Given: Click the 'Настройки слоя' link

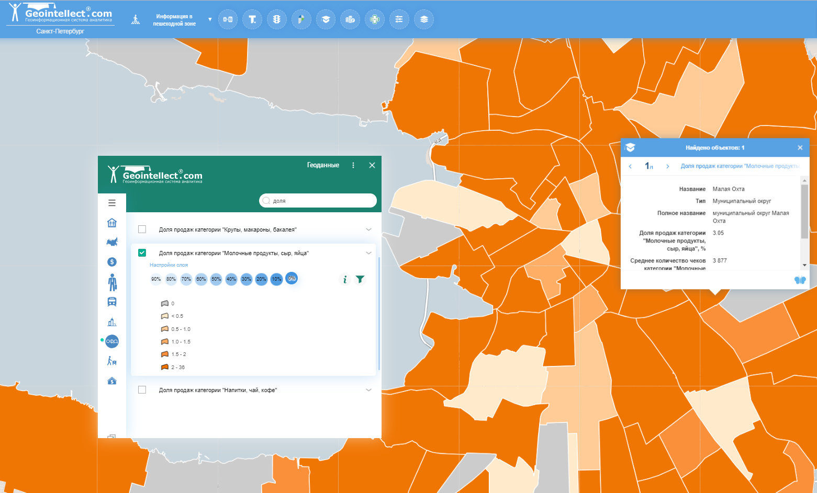Looking at the screenshot, I should [x=169, y=265].
